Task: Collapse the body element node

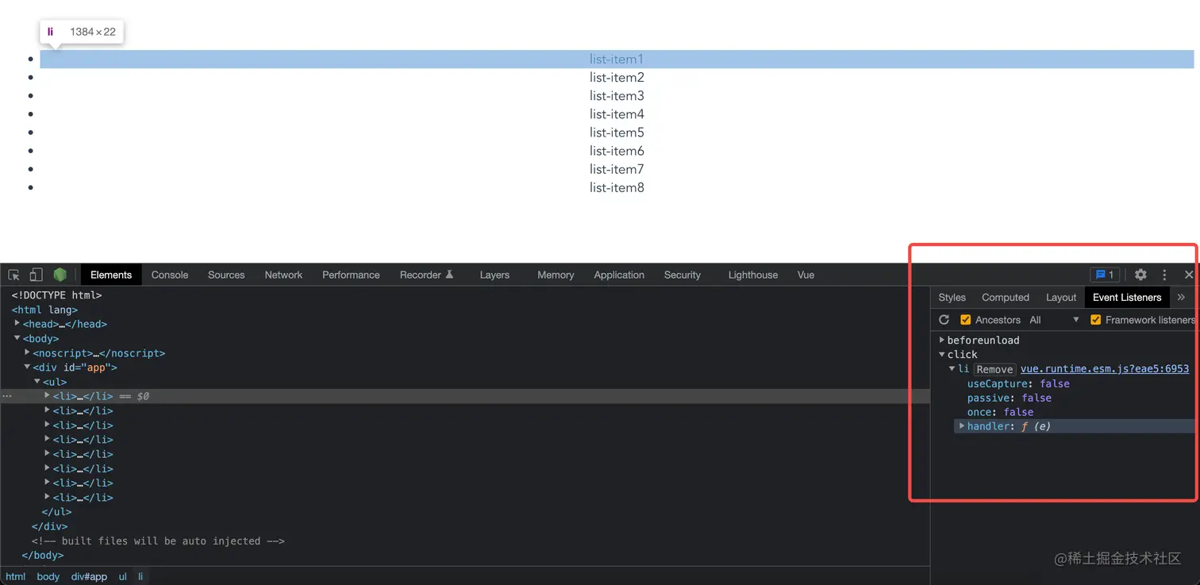Action: 17,338
